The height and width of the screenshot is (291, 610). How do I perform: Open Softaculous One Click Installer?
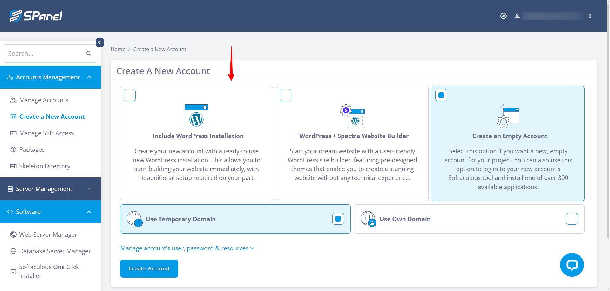point(49,271)
